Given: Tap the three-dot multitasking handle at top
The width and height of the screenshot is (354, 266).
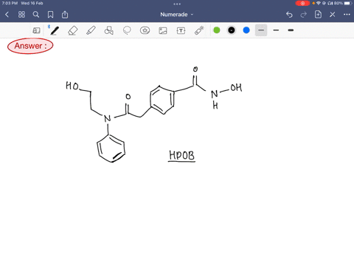Looking at the screenshot, I should click(x=177, y=4).
